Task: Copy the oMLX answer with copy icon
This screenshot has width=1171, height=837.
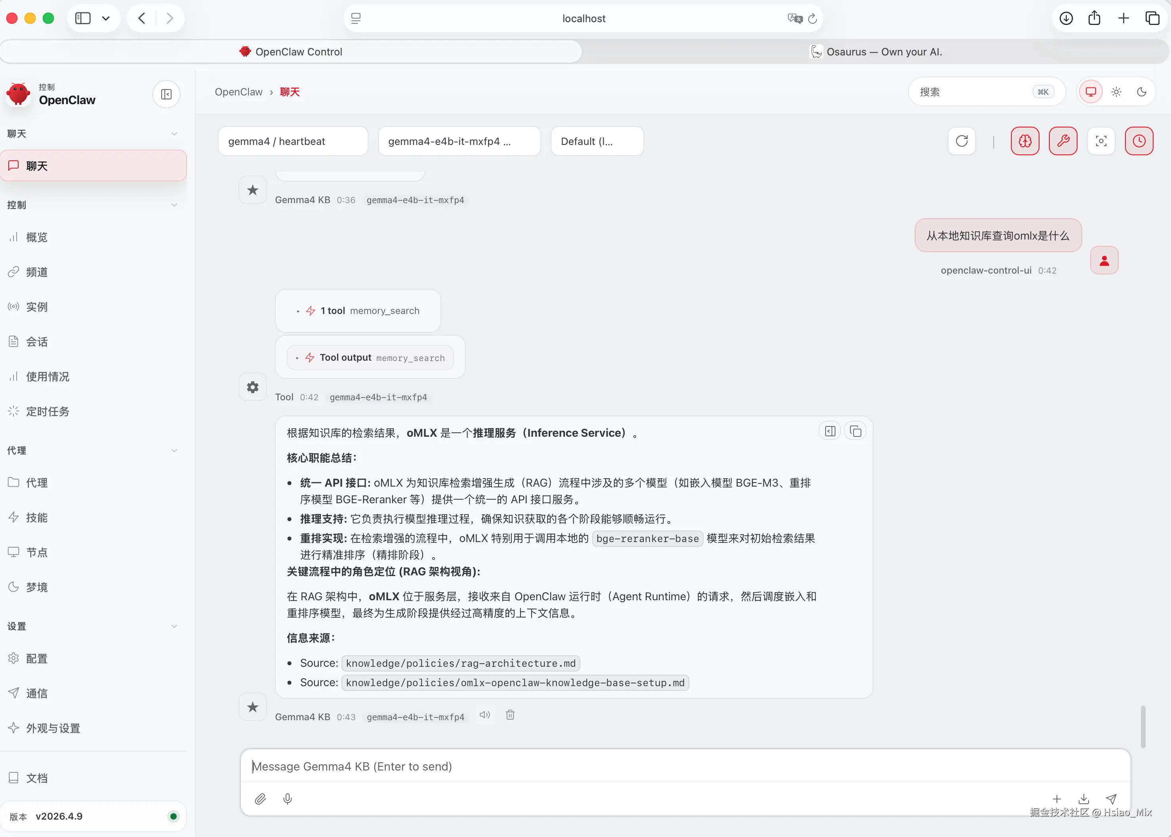Action: [855, 431]
